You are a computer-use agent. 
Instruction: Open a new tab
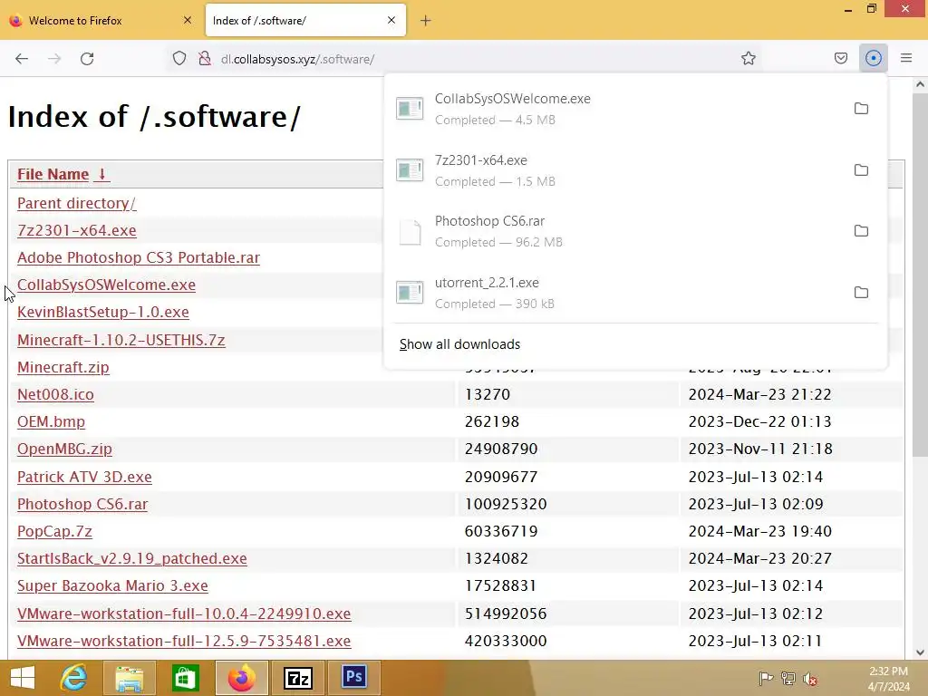[426, 21]
